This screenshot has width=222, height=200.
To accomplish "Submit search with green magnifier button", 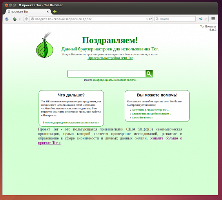I will tap(149, 74).
